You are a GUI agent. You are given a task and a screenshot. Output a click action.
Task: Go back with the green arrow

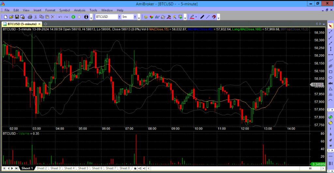(73, 17)
